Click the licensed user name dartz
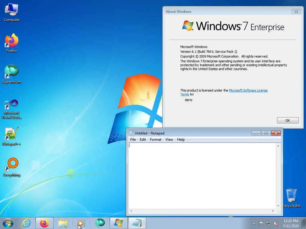 pos(189,100)
